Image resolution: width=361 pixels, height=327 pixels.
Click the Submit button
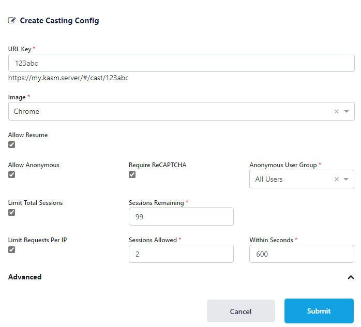[319, 311]
